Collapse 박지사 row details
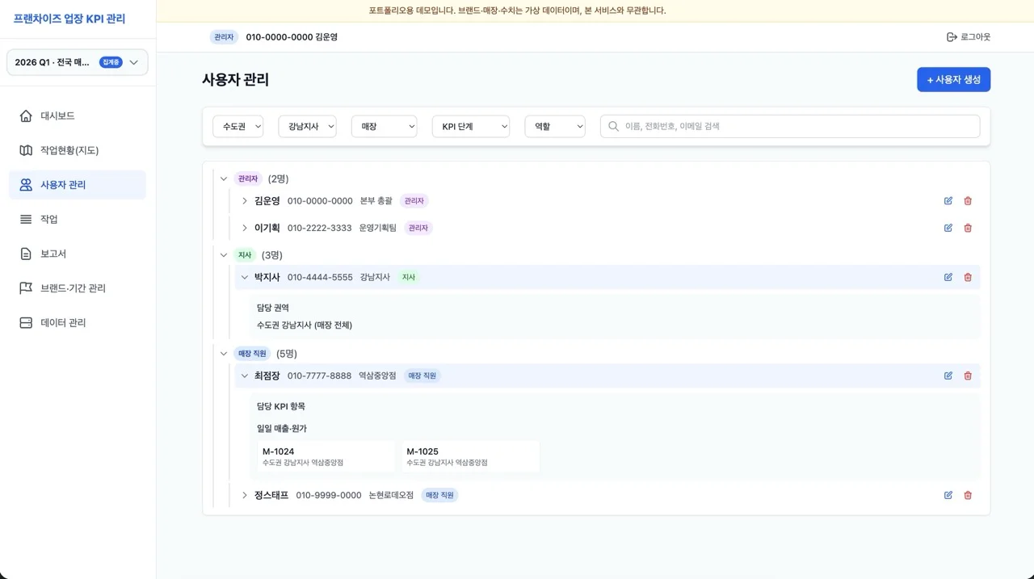The image size is (1034, 579). pyautogui.click(x=245, y=277)
